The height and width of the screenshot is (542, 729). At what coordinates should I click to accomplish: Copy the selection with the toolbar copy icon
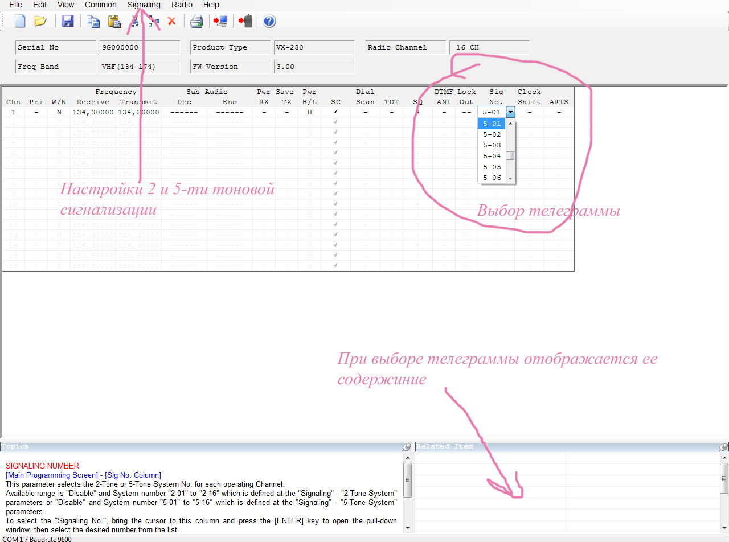point(93,22)
